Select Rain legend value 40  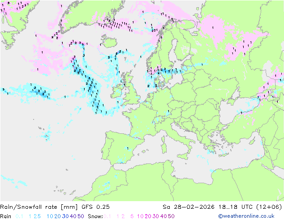pyautogui.click(x=73, y=216)
